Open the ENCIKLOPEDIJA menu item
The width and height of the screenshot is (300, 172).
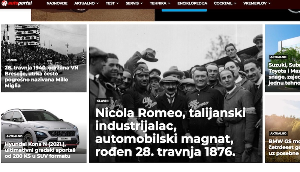(x=192, y=3)
